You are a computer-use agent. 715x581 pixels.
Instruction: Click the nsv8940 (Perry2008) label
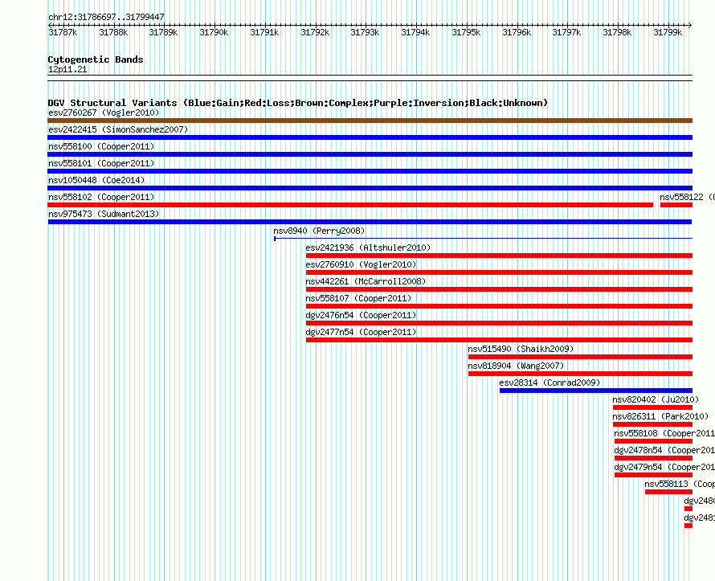click(319, 231)
